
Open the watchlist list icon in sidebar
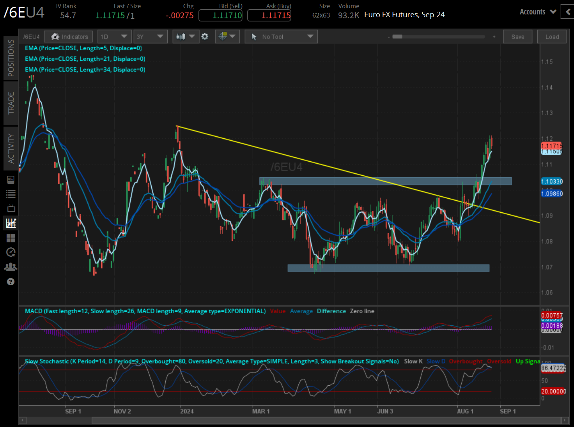click(x=11, y=194)
